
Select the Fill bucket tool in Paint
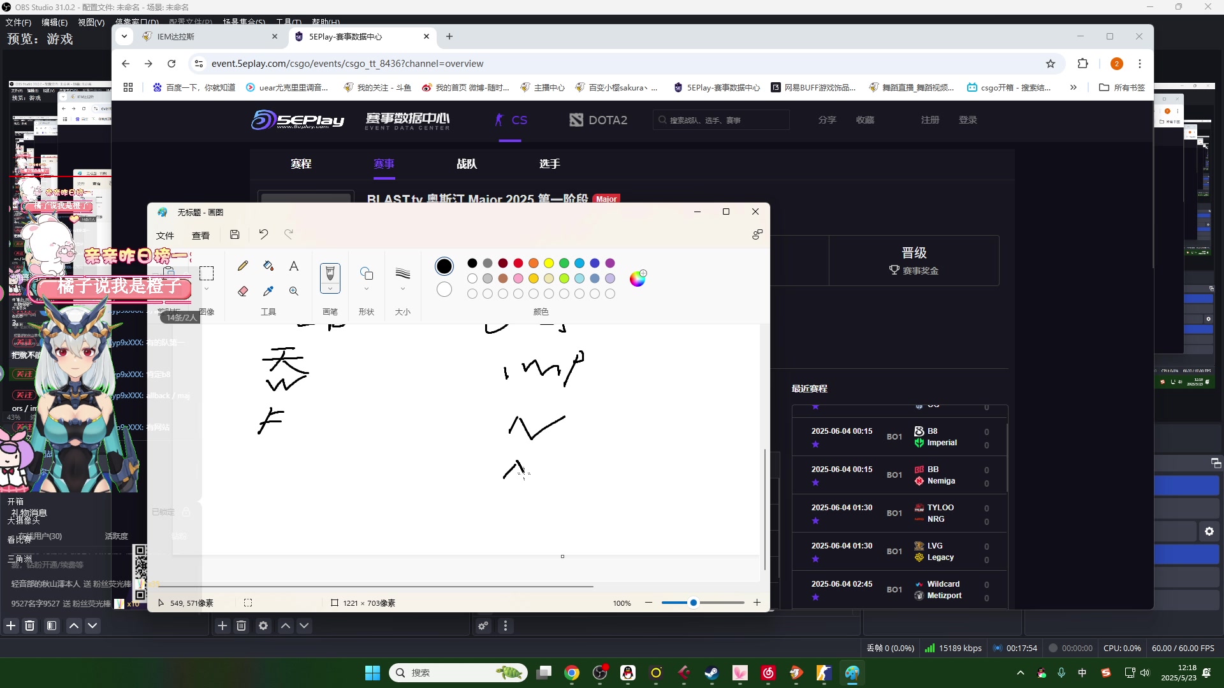coord(268,266)
